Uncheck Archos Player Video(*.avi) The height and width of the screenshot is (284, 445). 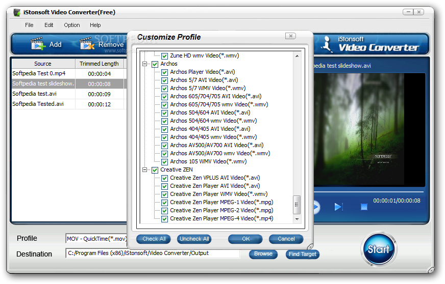(x=165, y=72)
